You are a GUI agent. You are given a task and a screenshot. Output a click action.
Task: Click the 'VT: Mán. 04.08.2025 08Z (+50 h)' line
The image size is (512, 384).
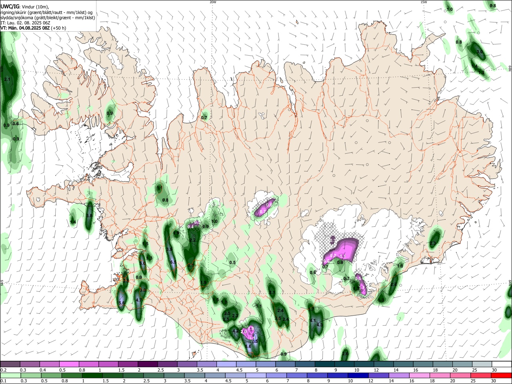pos(34,28)
